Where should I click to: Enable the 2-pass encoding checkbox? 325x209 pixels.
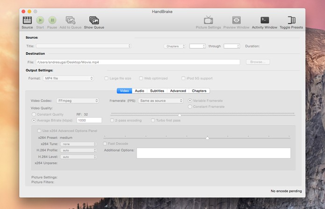coord(112,120)
